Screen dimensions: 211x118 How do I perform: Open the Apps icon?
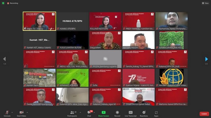156,112
